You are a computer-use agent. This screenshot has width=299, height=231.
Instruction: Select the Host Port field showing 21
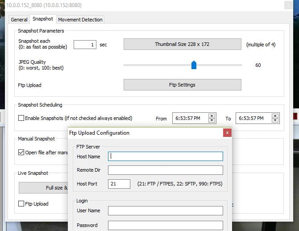(119, 184)
